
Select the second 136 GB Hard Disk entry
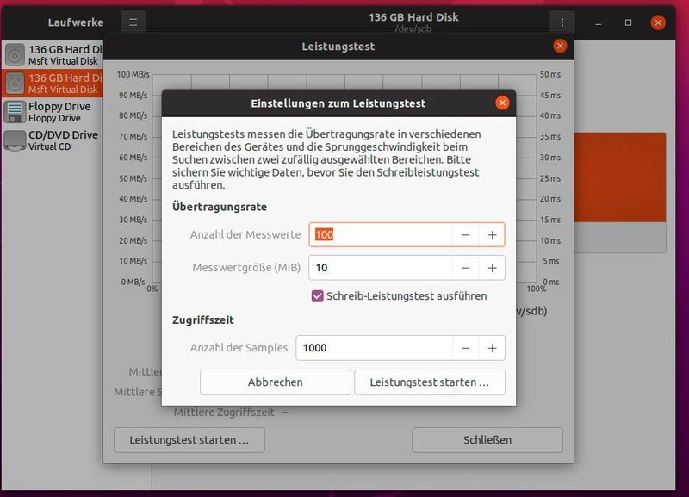[x=52, y=83]
